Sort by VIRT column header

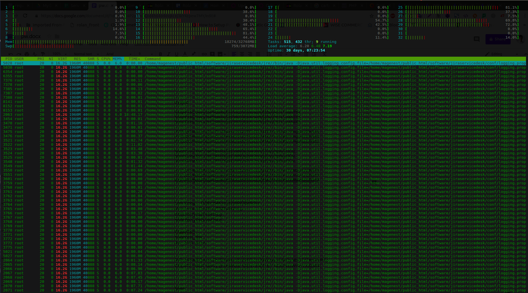(62, 59)
